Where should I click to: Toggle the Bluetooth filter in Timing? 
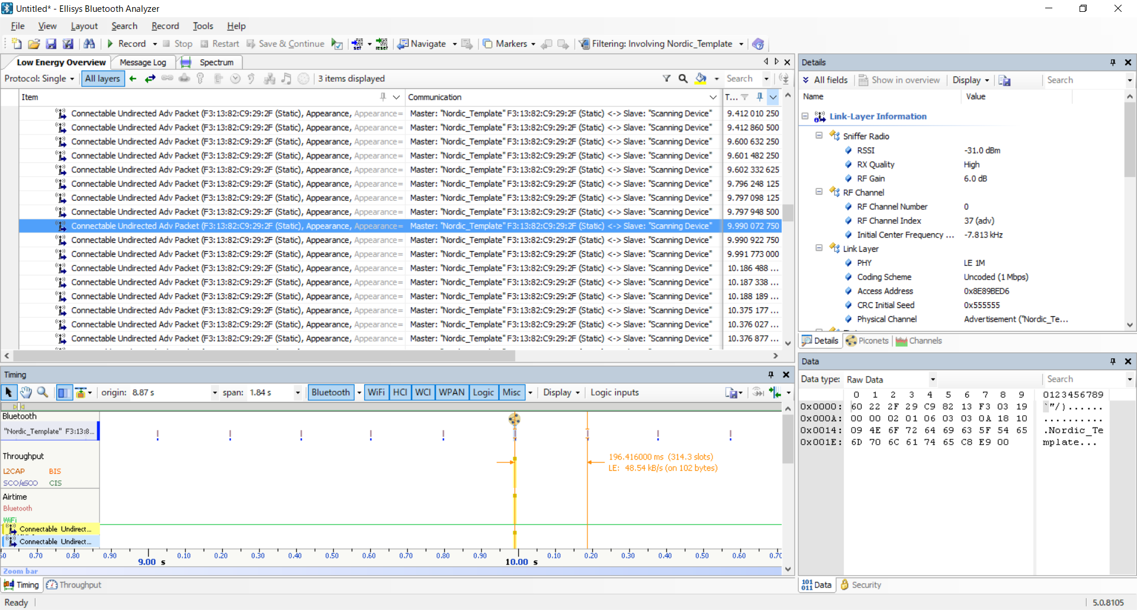330,392
